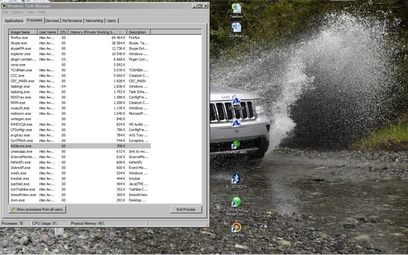The image size is (408, 255).
Task: Go to the Networking tab
Action: point(94,21)
